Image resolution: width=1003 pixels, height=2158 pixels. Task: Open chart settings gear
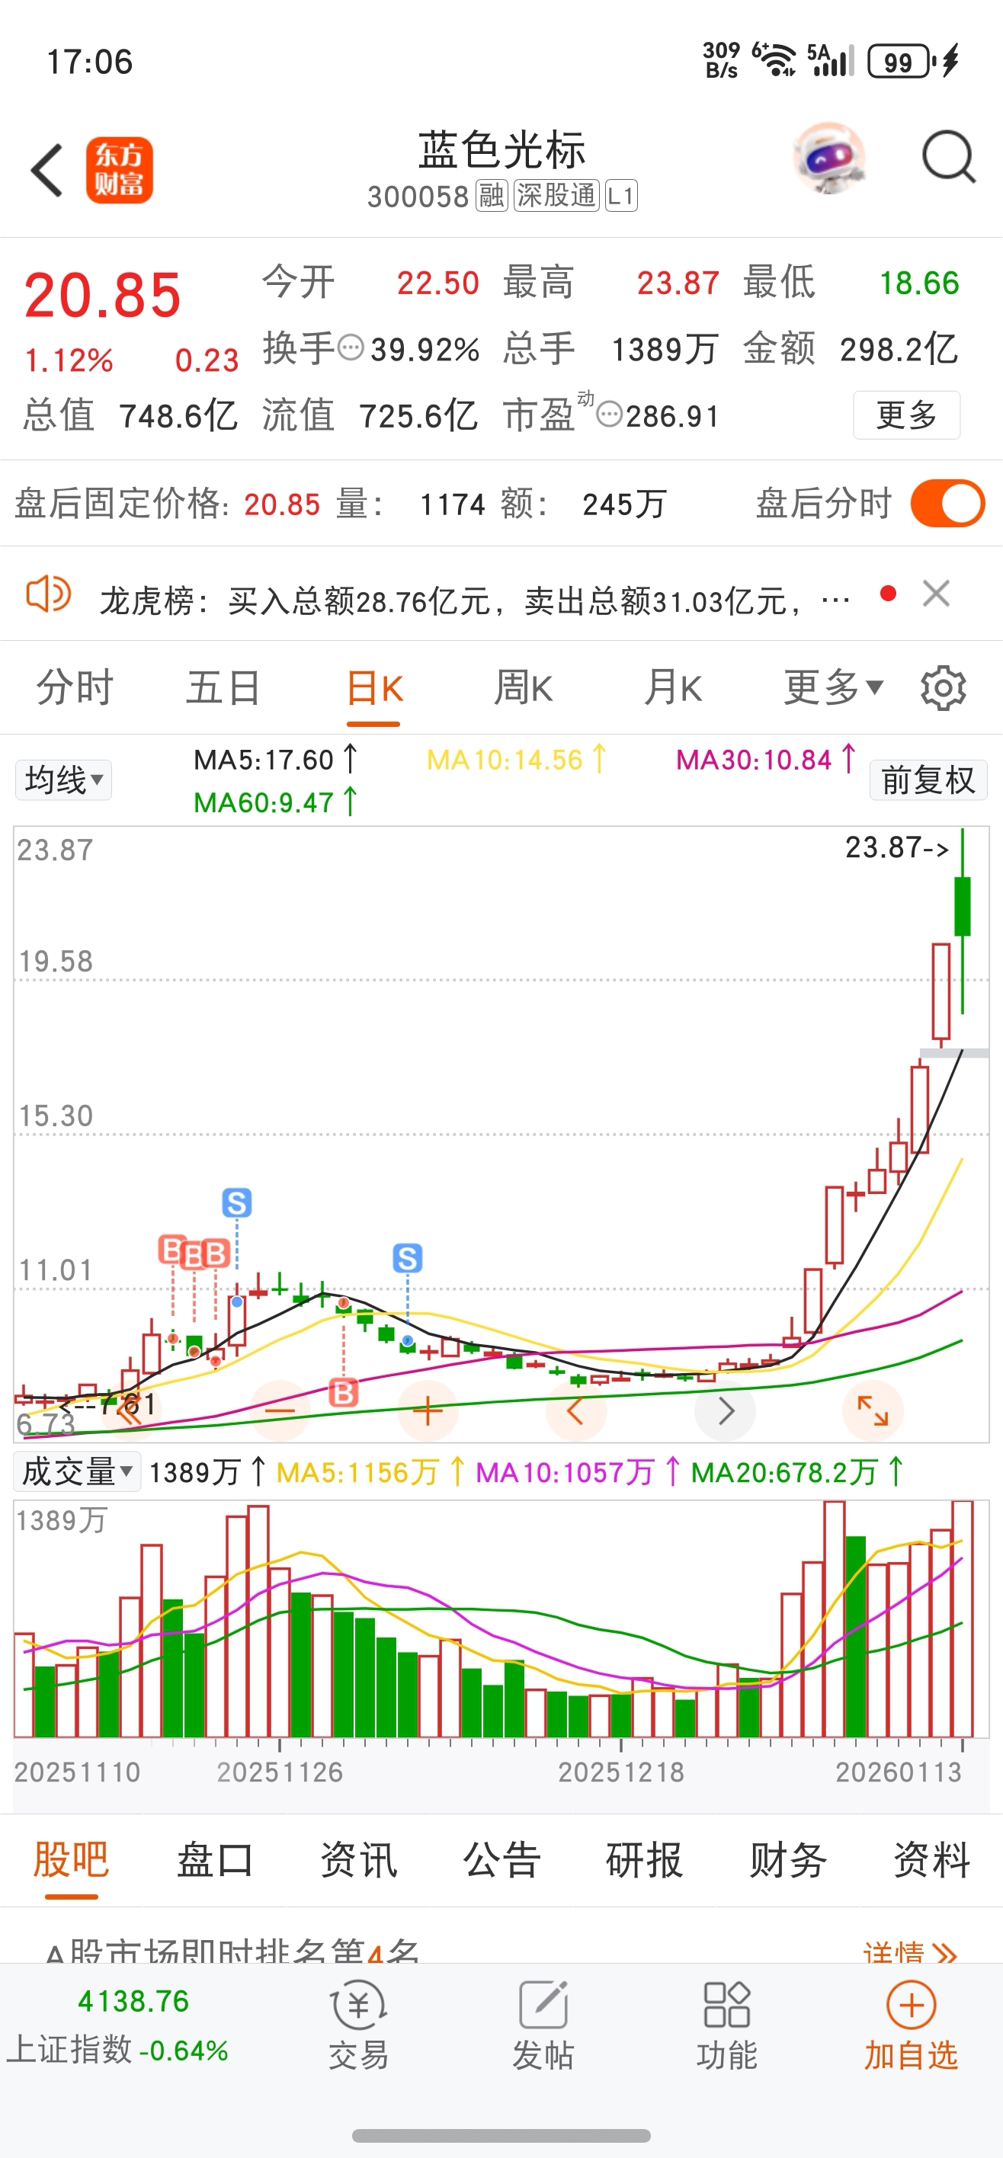944,689
